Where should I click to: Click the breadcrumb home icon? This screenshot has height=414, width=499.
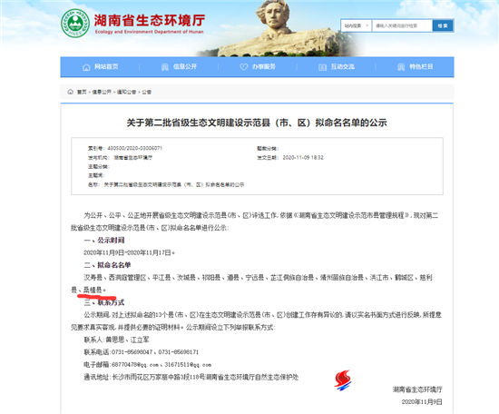click(x=71, y=92)
